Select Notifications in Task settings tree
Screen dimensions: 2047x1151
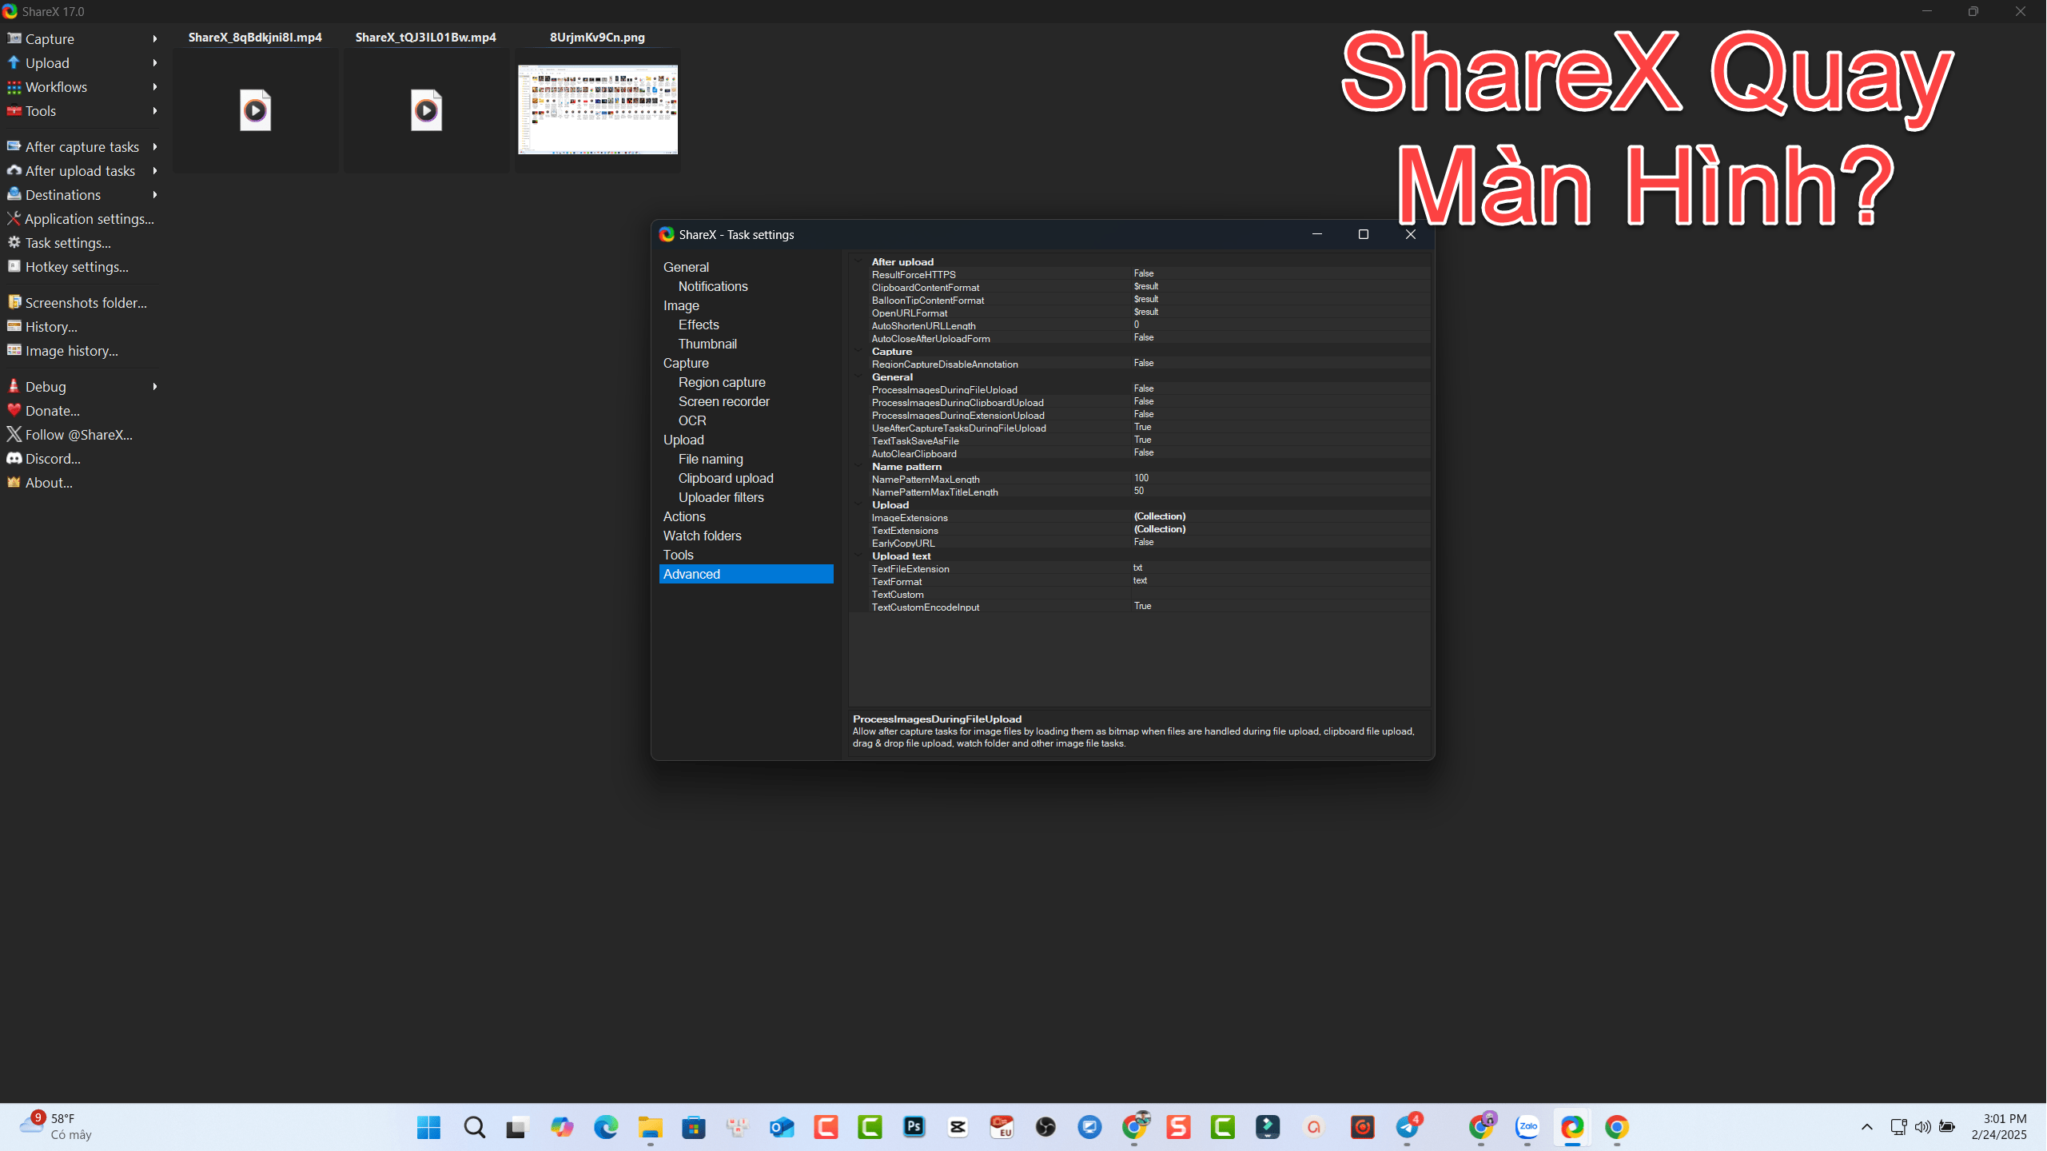713,286
